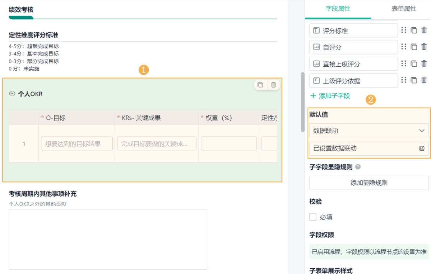
Task: Switch to the 表单属性 tab
Action: click(404, 9)
